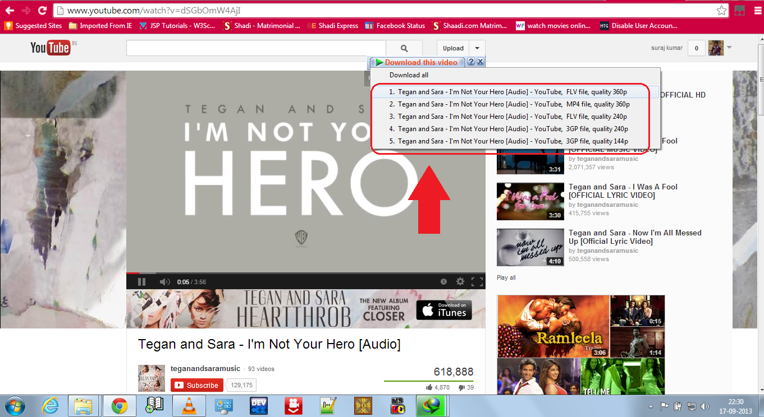Viewport: 764px width, 417px height.
Task: Mute the video using the speaker icon
Action: pos(164,281)
